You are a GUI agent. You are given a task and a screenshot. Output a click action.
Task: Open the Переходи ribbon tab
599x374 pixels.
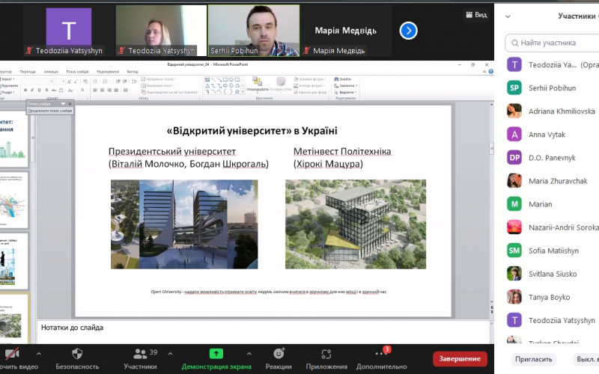(x=28, y=72)
